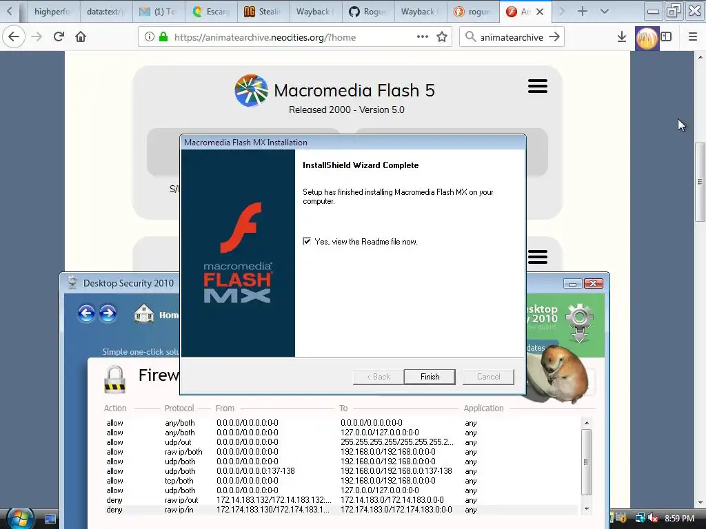Bookmark this page with the star icon

pos(442,37)
